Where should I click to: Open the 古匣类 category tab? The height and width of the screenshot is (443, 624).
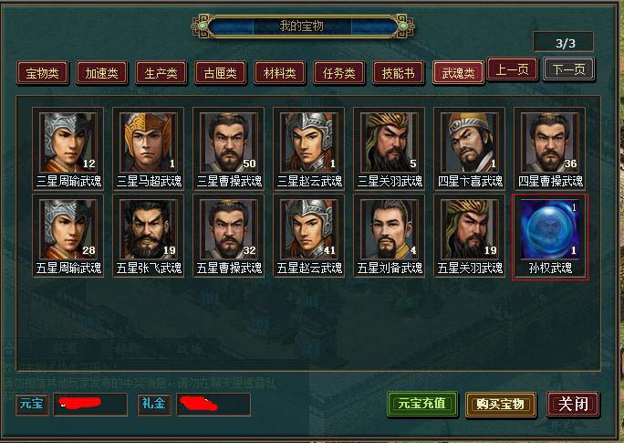pos(221,73)
